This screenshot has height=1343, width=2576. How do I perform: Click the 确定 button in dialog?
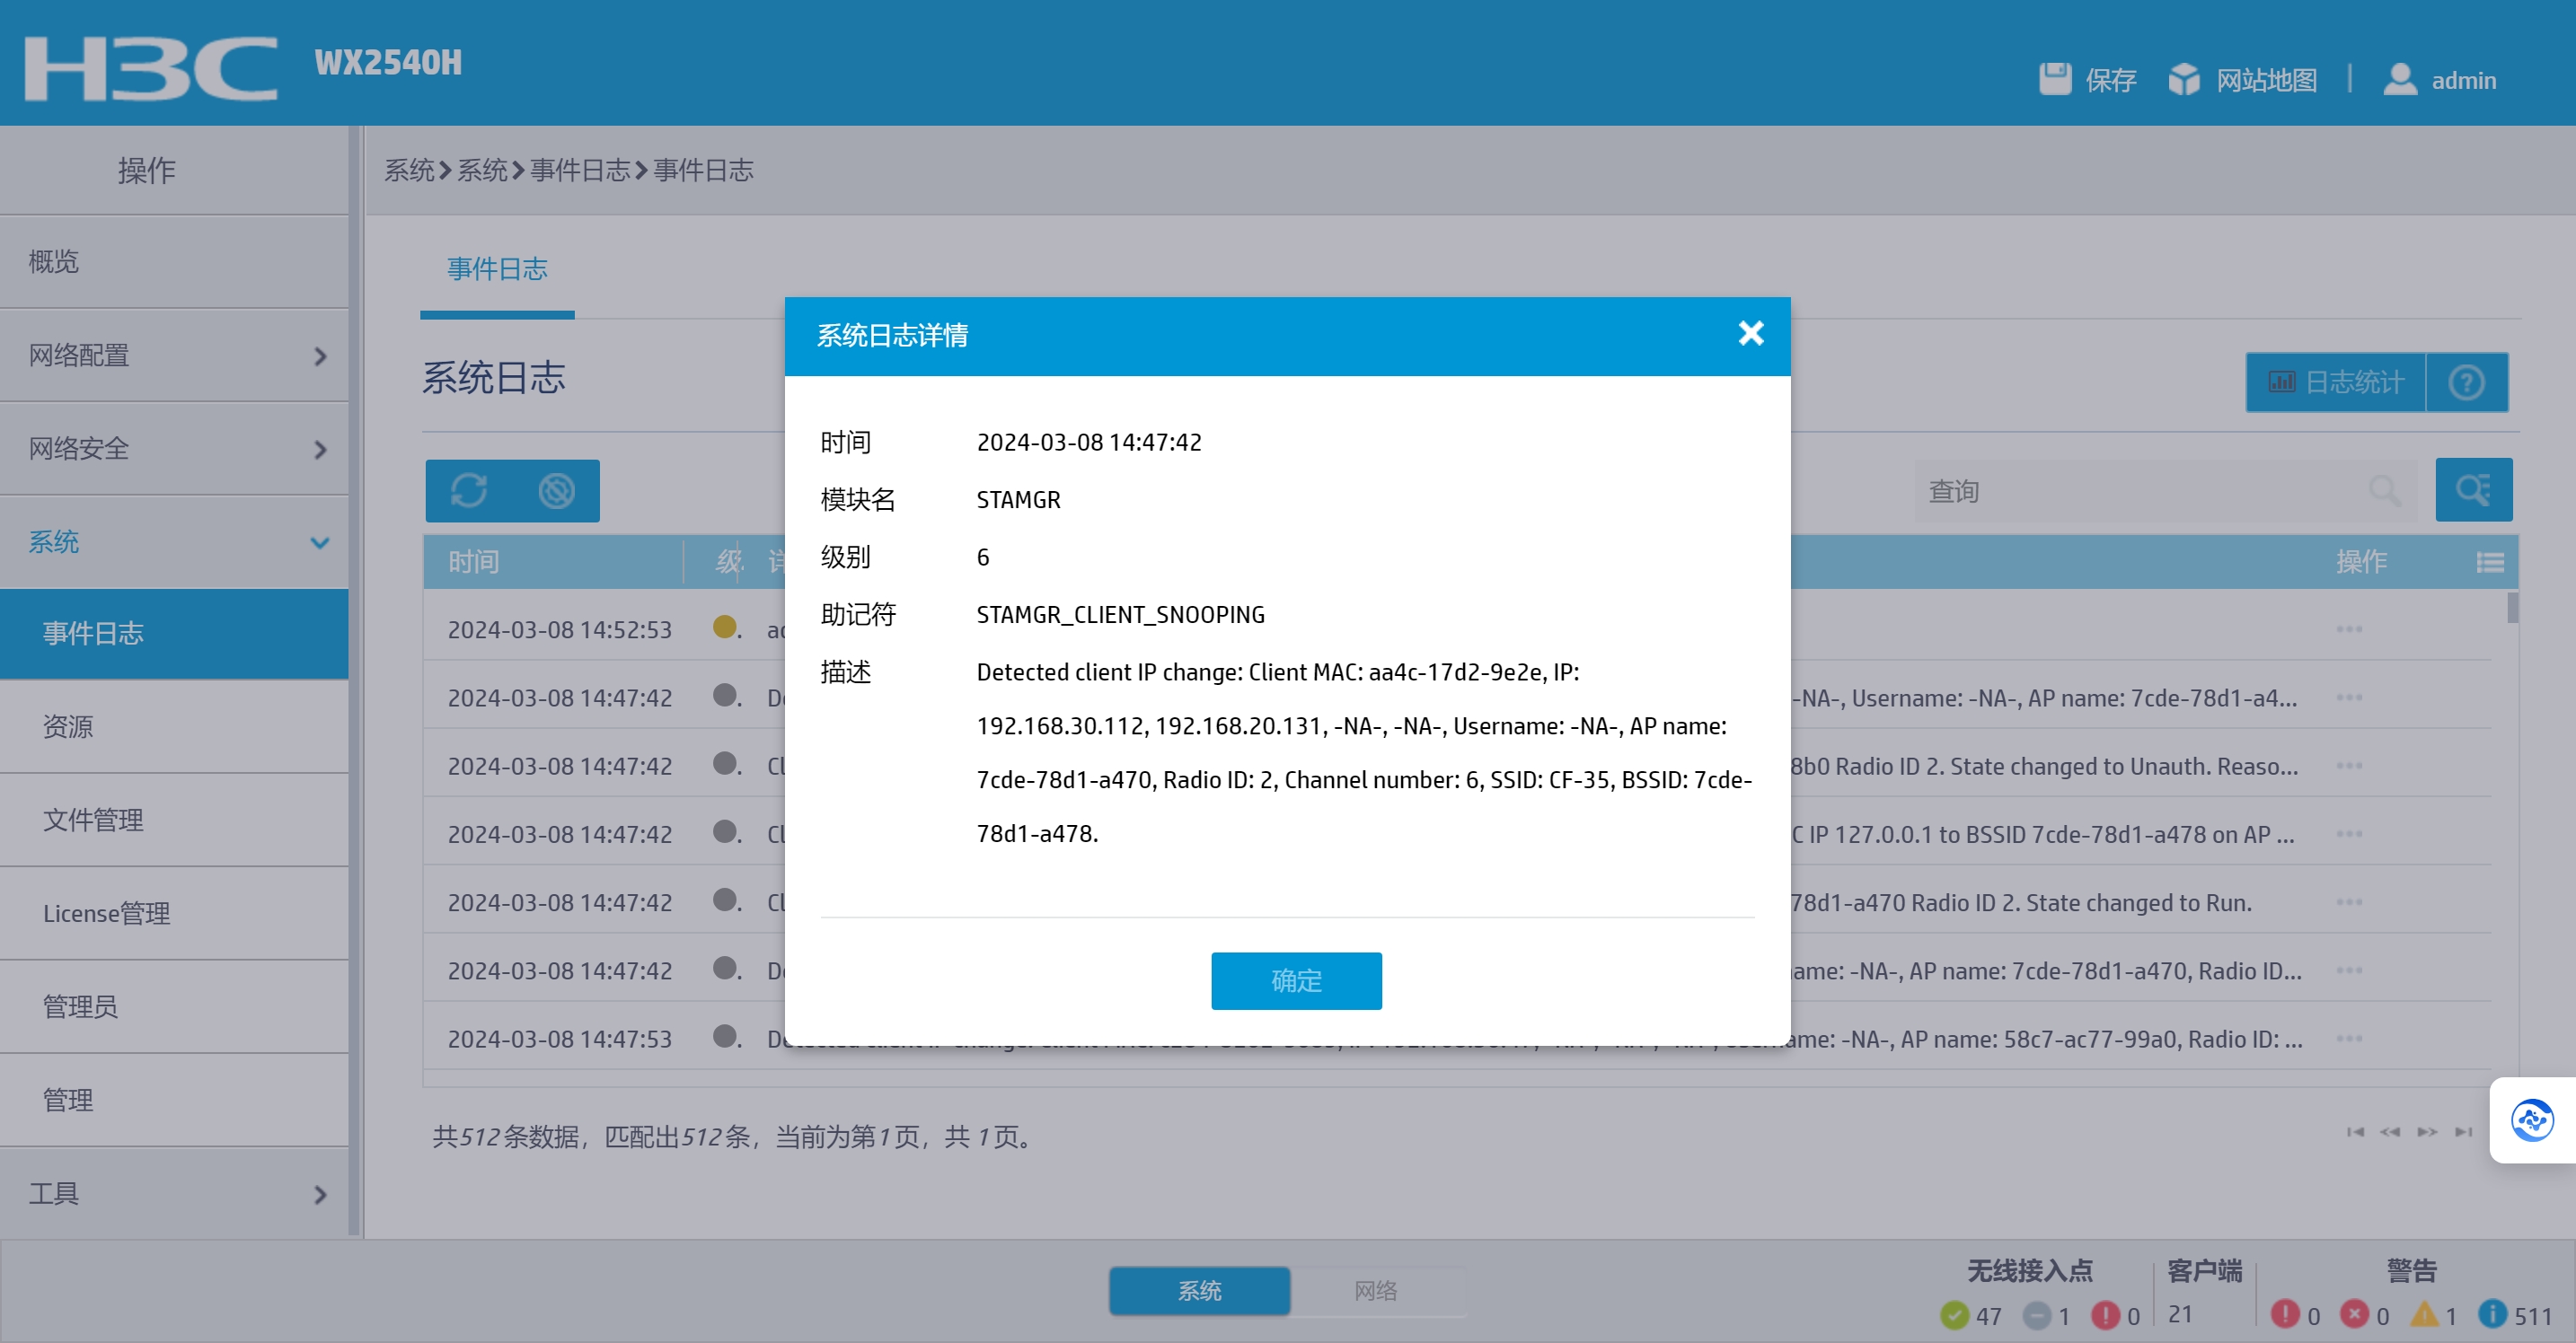pos(1296,981)
